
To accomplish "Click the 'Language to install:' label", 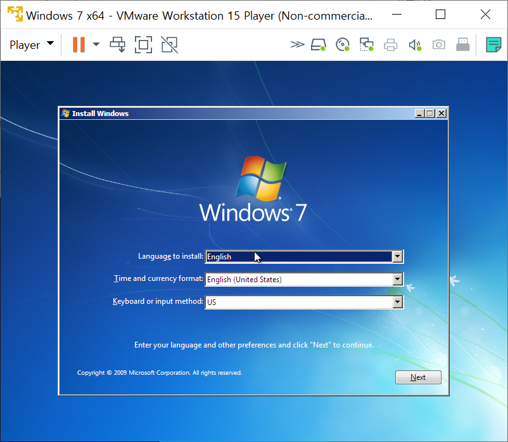I will click(170, 256).
